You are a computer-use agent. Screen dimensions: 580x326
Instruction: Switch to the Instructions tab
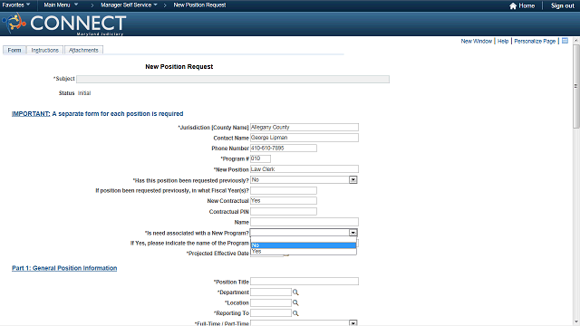click(x=44, y=51)
